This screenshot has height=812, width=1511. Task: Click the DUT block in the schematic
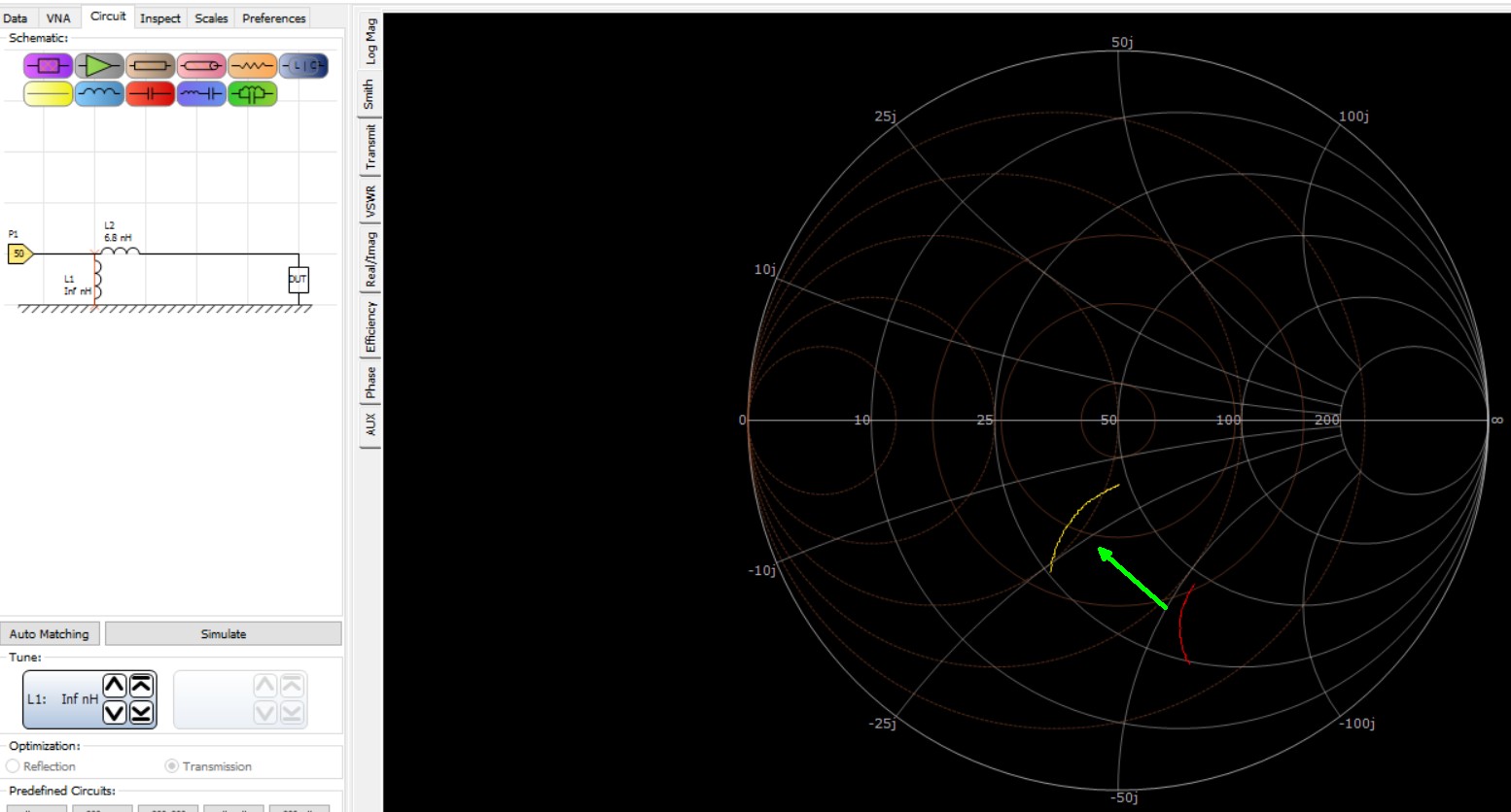pos(298,280)
